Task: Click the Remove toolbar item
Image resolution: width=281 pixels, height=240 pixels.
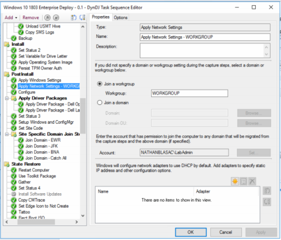Action: 31,17
